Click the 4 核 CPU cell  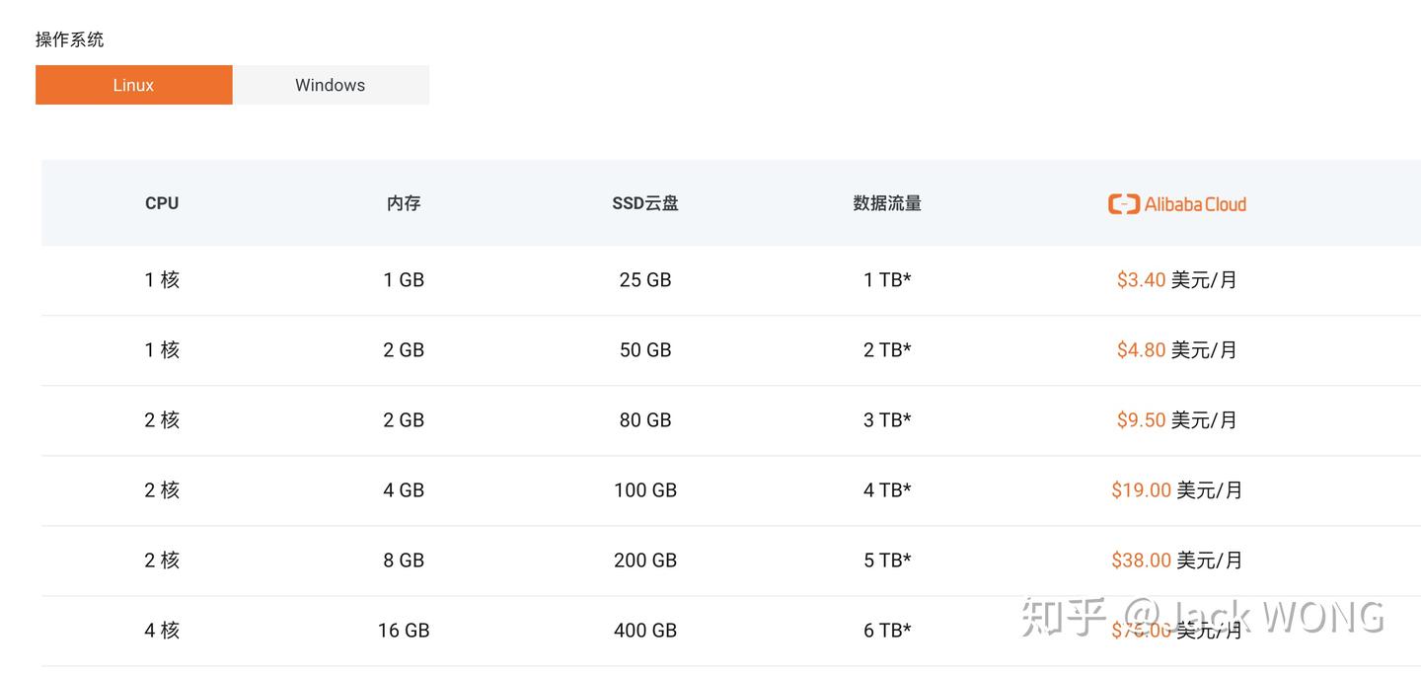coord(162,631)
